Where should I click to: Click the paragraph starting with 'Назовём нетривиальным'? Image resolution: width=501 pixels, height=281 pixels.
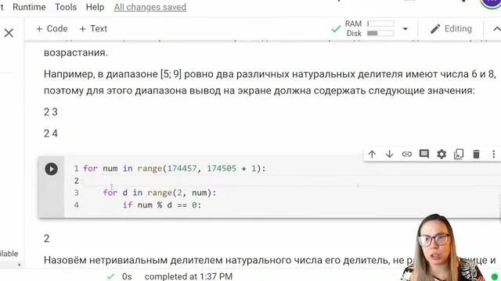tap(270, 260)
